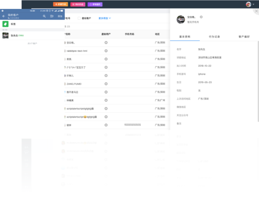Switch to the 行为记录 tab
Image resolution: width=259 pixels, height=200 pixels.
[214, 37]
